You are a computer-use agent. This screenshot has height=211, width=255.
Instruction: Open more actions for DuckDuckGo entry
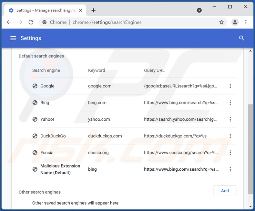click(x=230, y=136)
